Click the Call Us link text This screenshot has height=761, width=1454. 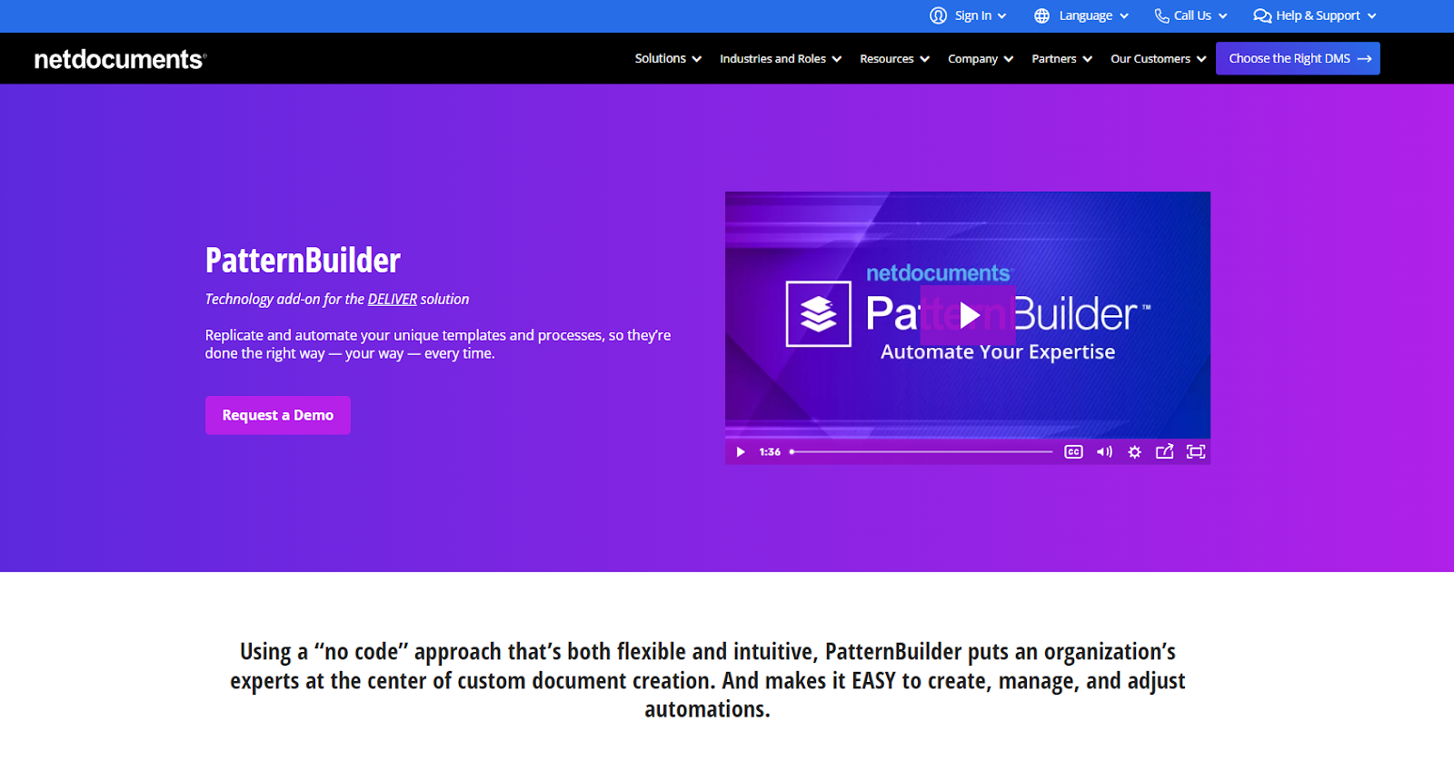1192,15
